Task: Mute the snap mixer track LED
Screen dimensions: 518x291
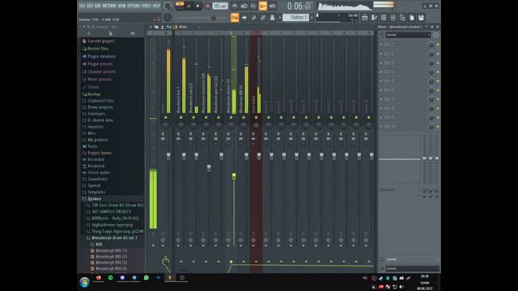Action: coord(193,118)
